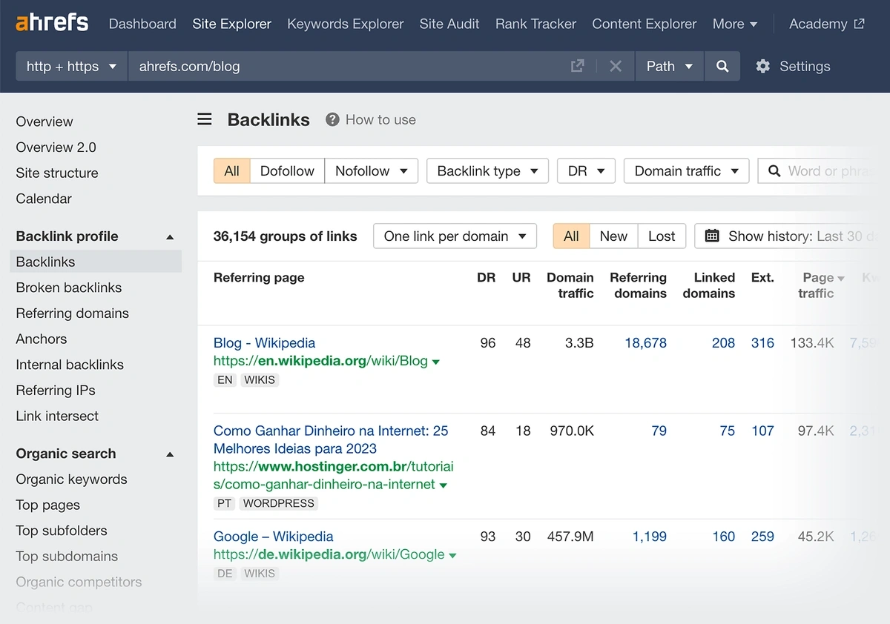Open the http + https protocol dropdown

click(72, 66)
